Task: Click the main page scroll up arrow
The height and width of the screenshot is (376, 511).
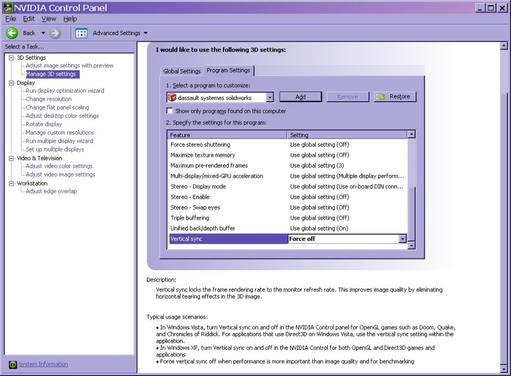Action: tap(504, 46)
